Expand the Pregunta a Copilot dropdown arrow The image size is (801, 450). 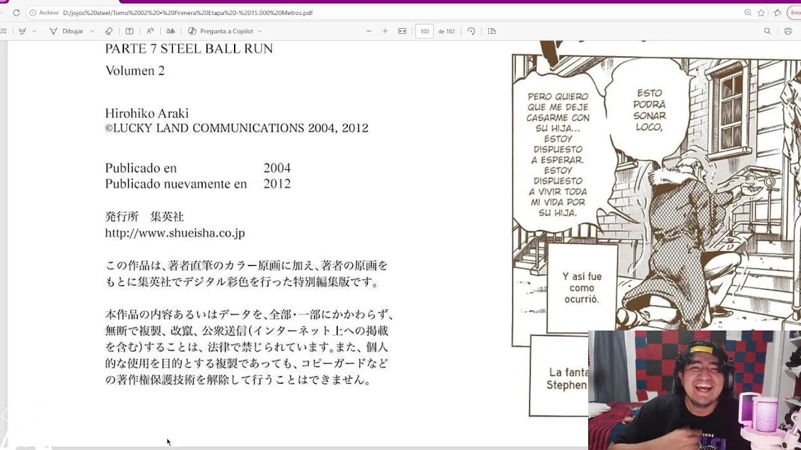260,31
